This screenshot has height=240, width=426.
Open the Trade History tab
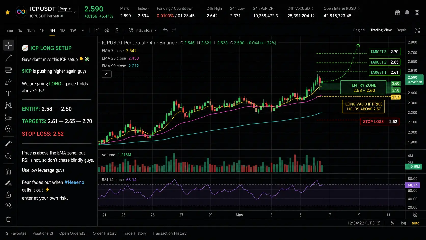(135, 233)
